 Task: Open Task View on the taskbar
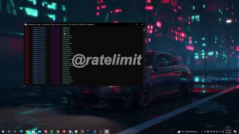[x=15, y=131]
